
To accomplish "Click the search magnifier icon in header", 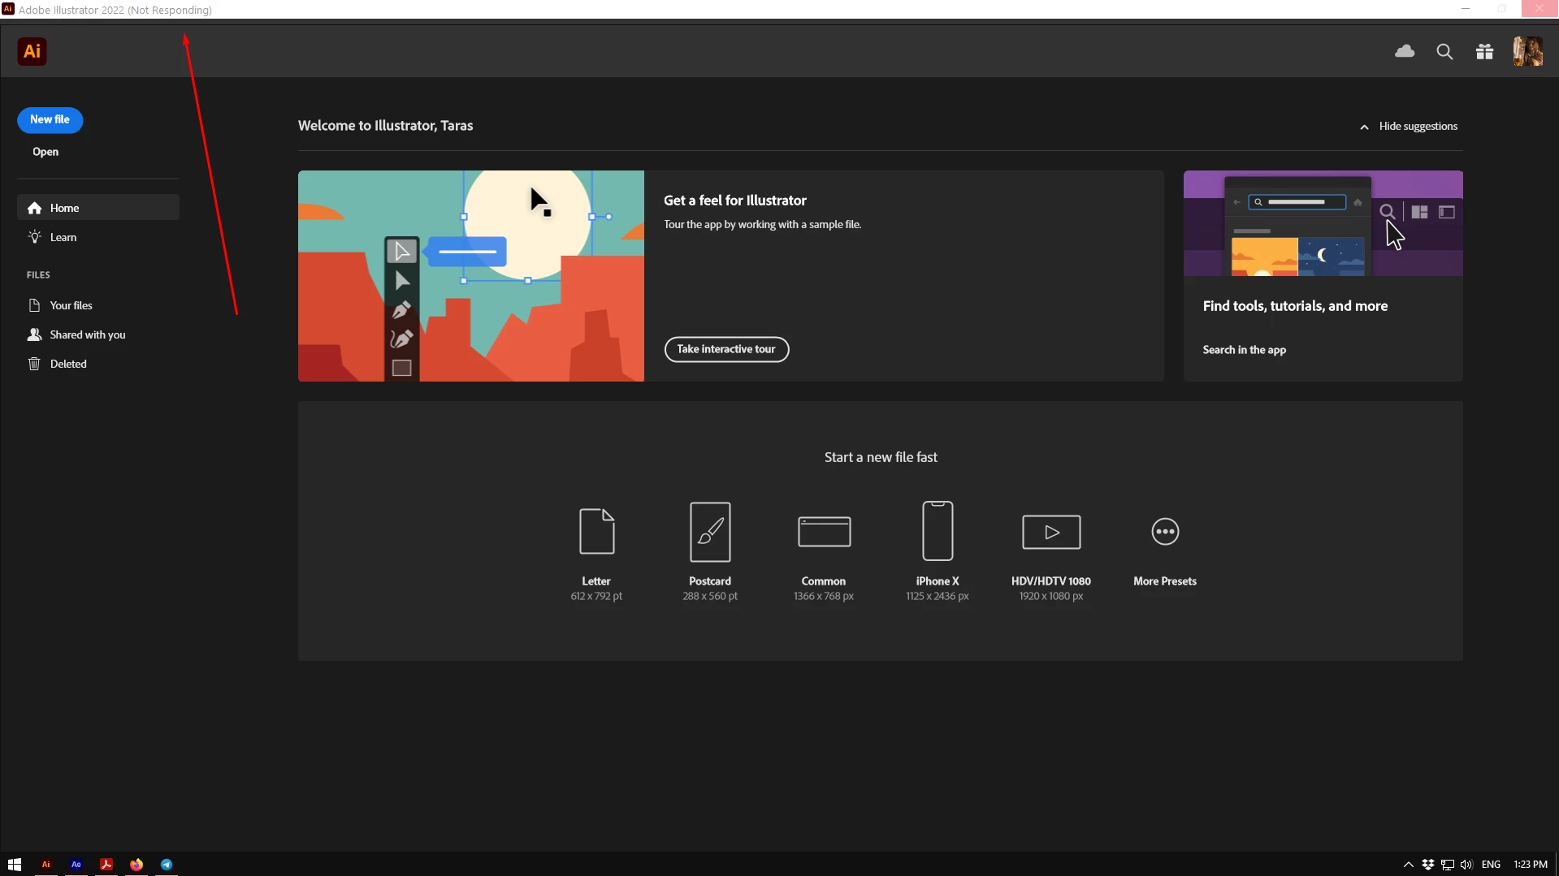I will [1444, 52].
